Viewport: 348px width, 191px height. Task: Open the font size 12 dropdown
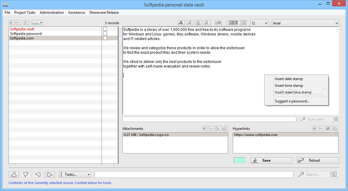coord(259,23)
